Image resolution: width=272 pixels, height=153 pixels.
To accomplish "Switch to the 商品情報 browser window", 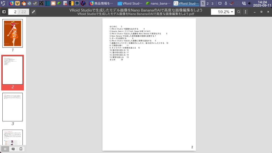I will click(101, 3).
